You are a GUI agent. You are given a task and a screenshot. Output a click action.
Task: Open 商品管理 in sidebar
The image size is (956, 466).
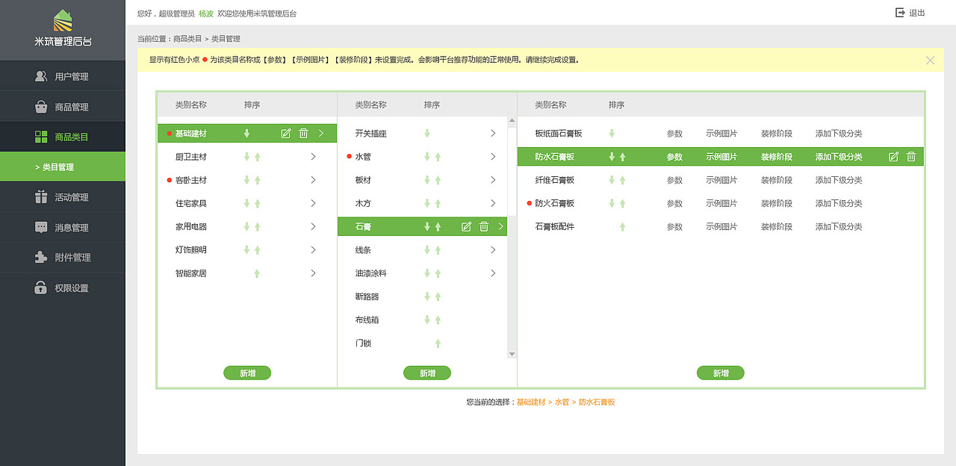(63, 107)
